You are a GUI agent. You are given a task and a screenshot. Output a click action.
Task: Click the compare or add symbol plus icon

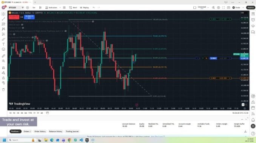point(28,8)
